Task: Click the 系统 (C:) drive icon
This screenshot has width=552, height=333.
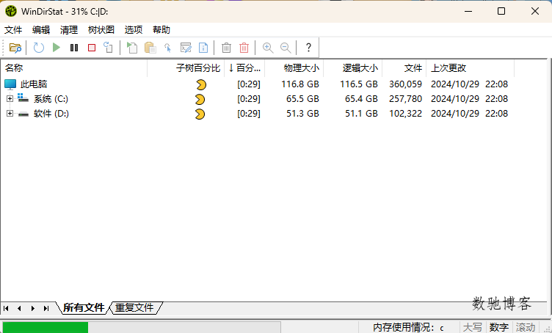Action: click(23, 98)
